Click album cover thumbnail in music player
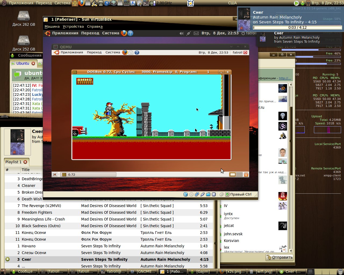The width and height of the screenshot is (344, 275). click(17, 142)
